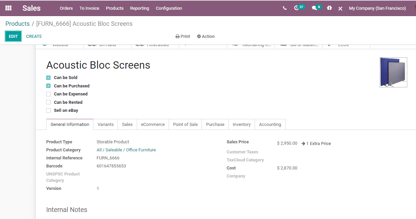Toggle the Can be Sold checkbox

click(x=48, y=78)
